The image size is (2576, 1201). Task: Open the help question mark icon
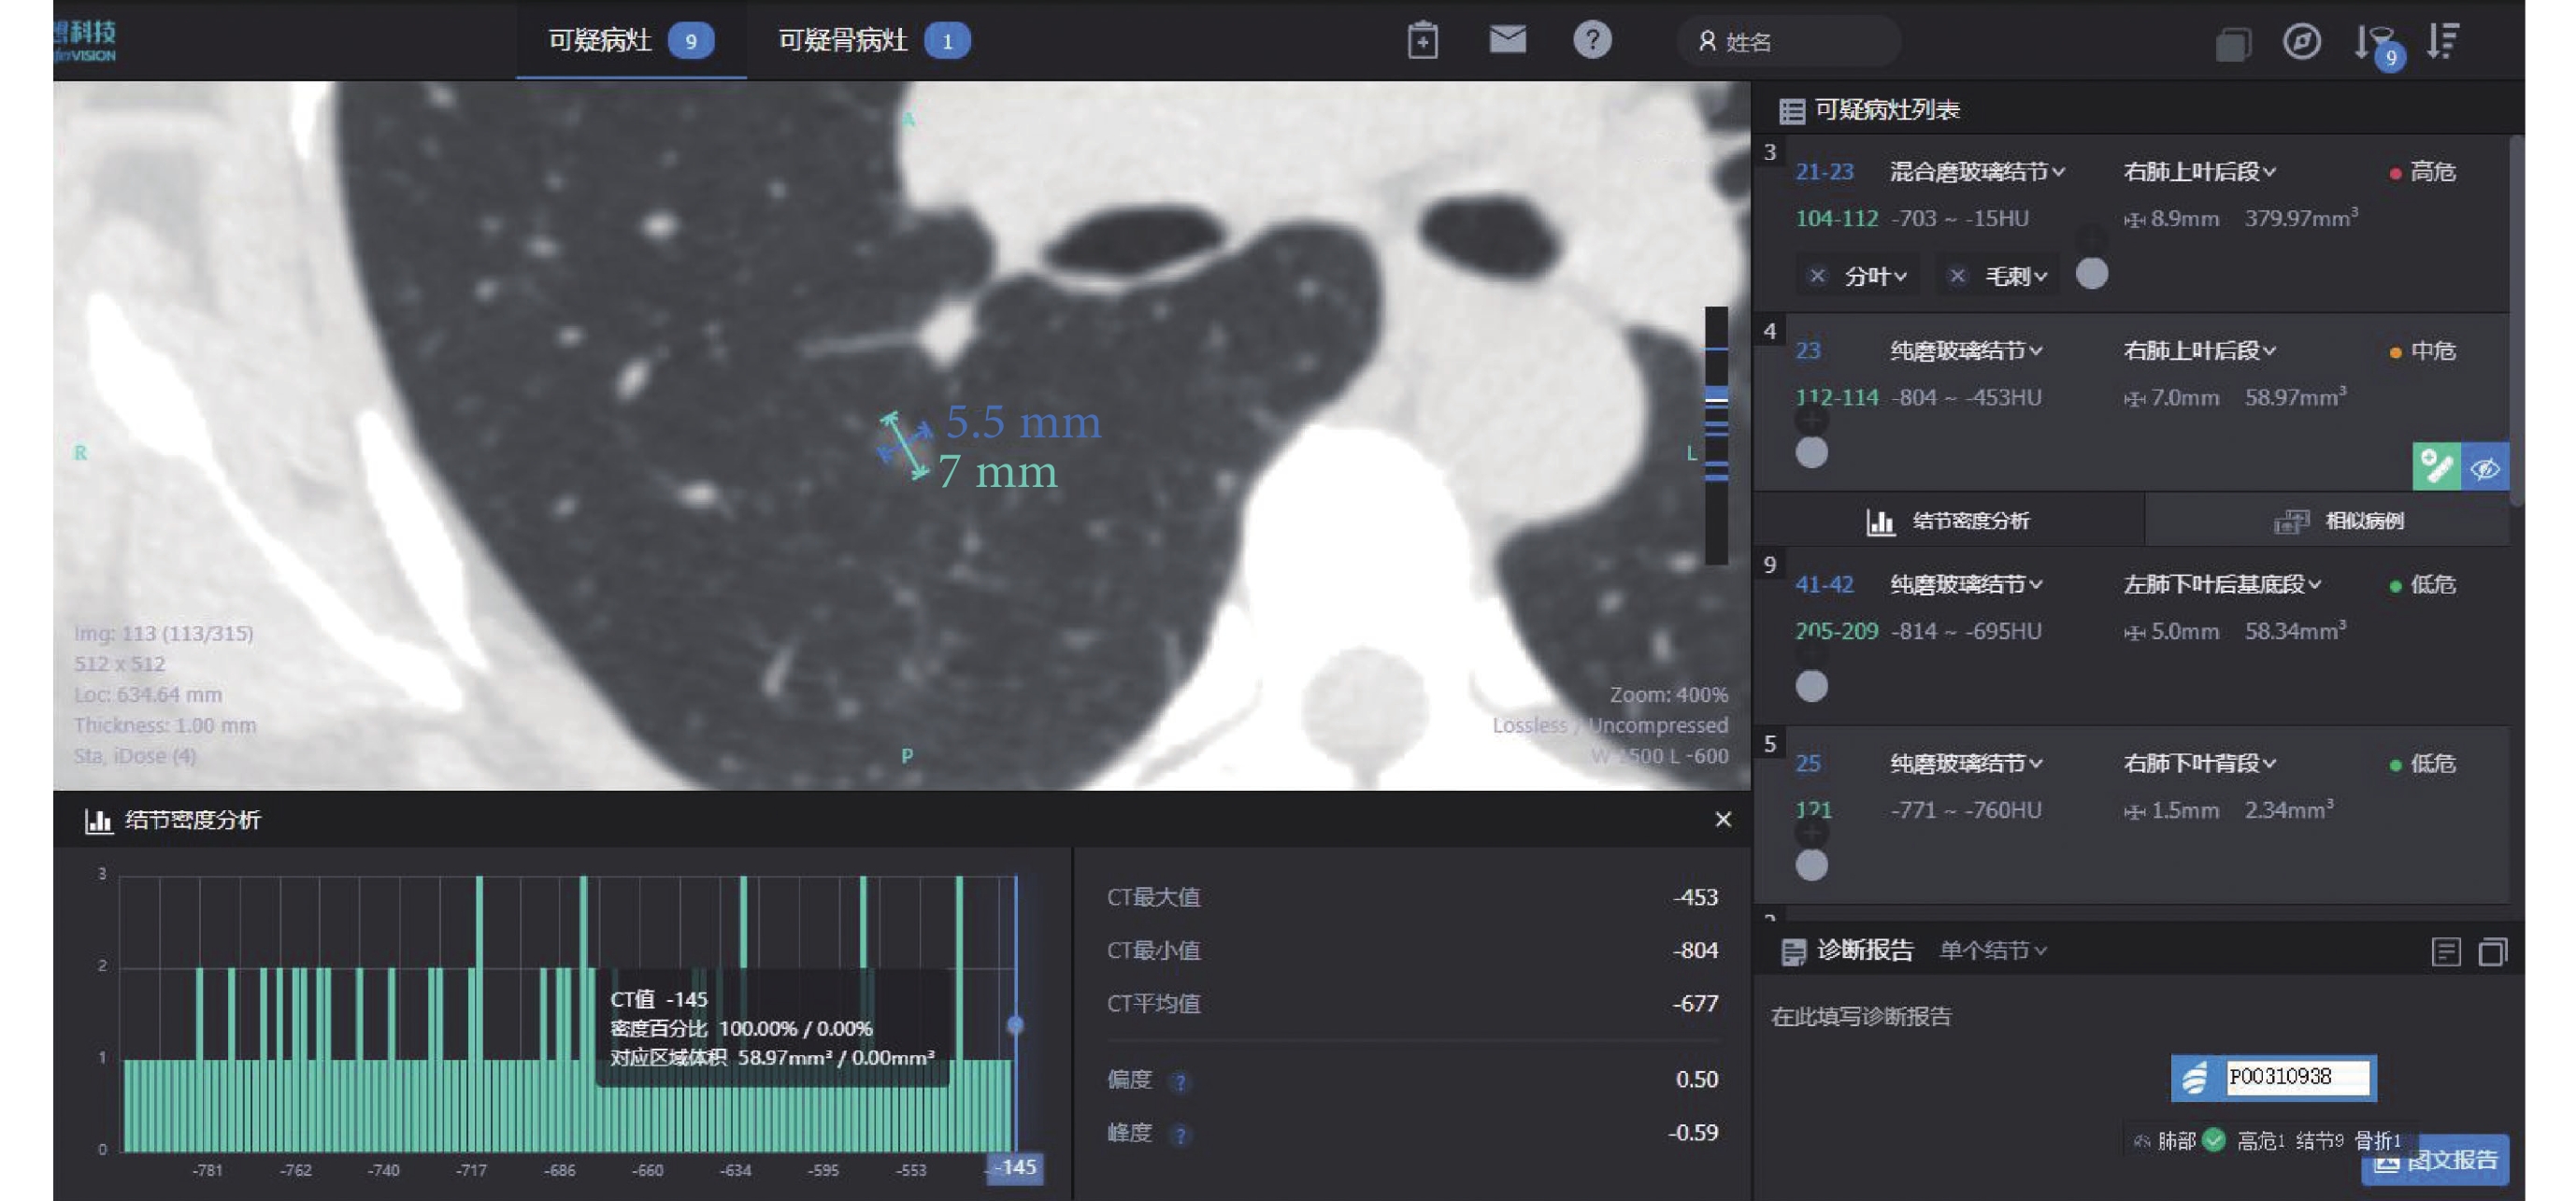(x=1592, y=40)
